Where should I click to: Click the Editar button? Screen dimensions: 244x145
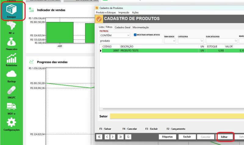[224, 137]
